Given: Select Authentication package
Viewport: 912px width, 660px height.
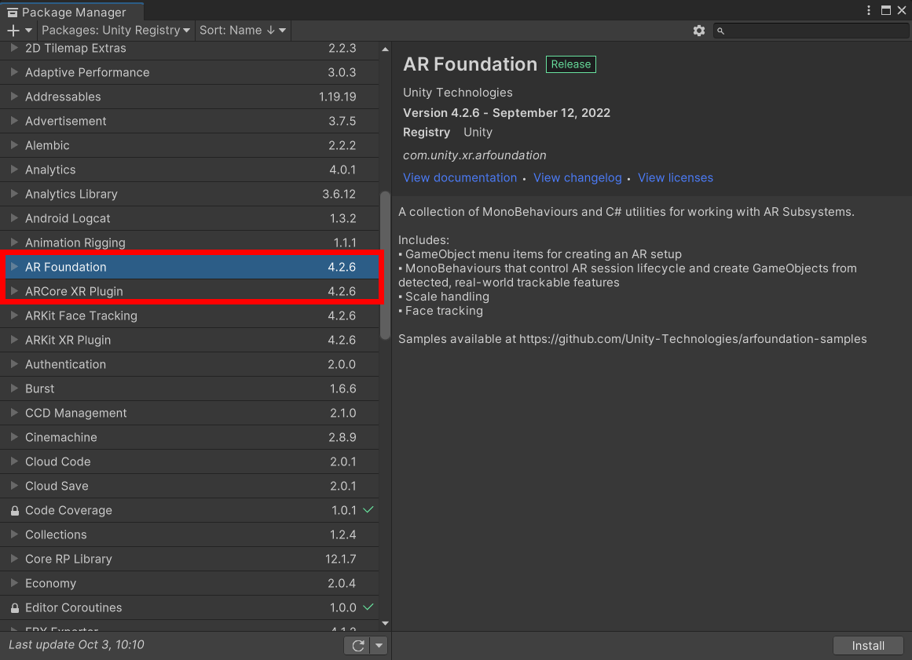Looking at the screenshot, I should pos(189,364).
